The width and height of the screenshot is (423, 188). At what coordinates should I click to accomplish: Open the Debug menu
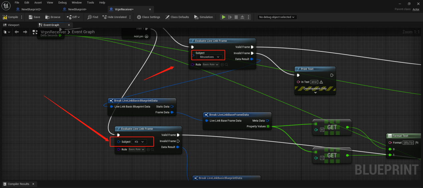[x=62, y=2]
